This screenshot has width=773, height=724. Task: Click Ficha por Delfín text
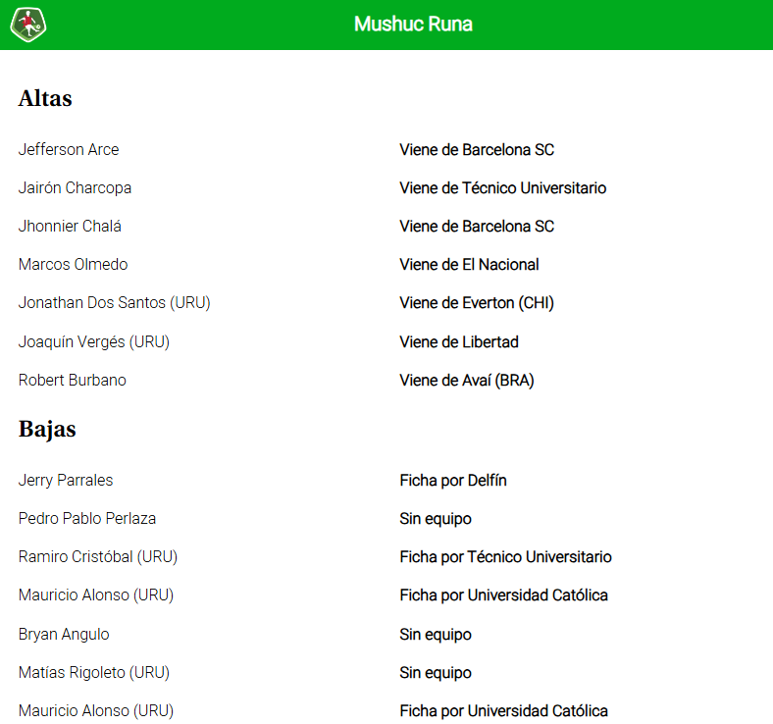click(453, 480)
